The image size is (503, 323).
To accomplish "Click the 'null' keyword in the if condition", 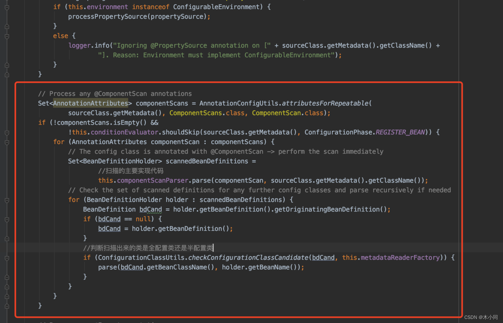I will (x=143, y=219).
